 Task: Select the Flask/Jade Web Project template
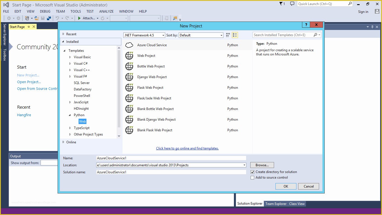click(187, 98)
